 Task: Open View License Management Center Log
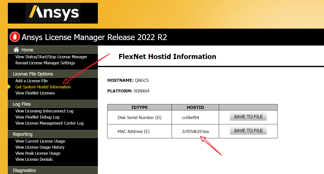(x=49, y=123)
